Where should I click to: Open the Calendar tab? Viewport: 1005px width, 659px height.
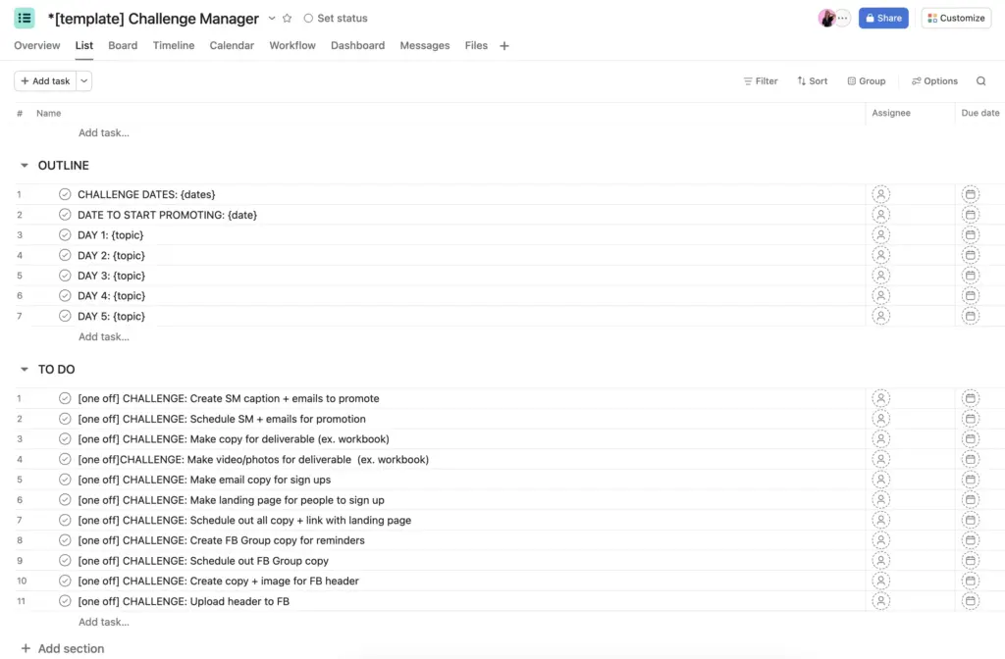tap(232, 45)
